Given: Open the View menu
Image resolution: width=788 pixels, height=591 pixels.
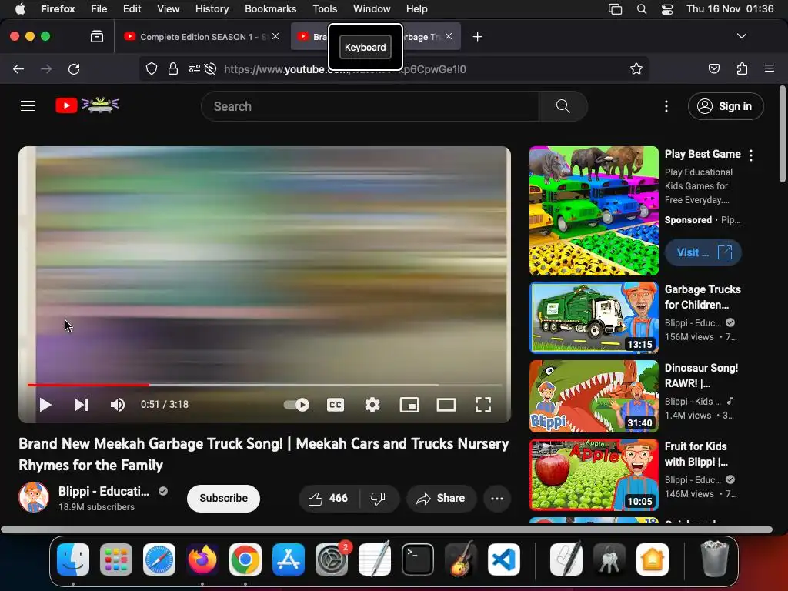Looking at the screenshot, I should 168,9.
